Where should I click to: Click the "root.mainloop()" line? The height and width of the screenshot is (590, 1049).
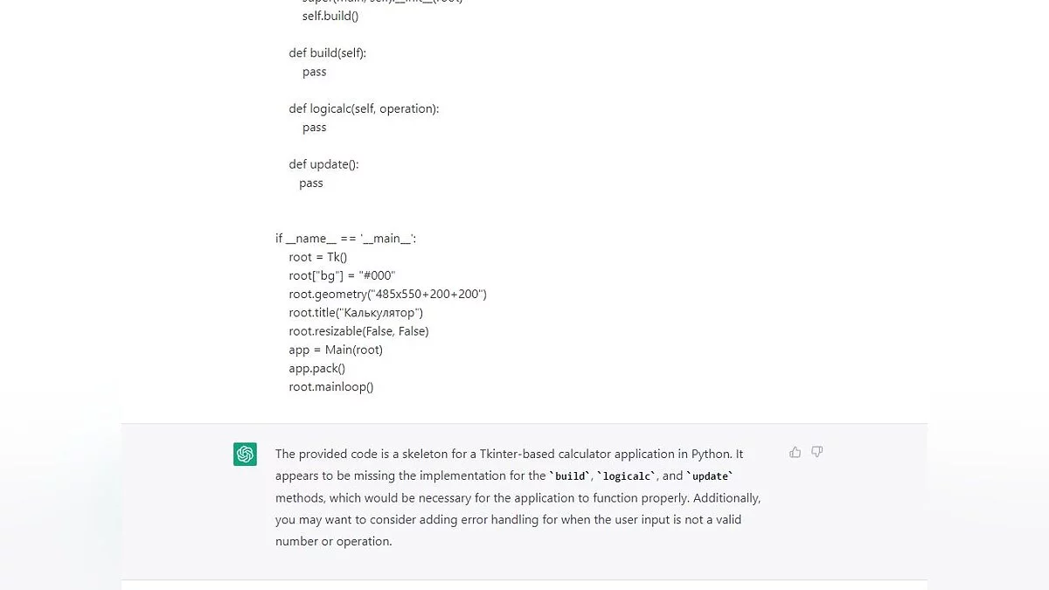click(330, 386)
